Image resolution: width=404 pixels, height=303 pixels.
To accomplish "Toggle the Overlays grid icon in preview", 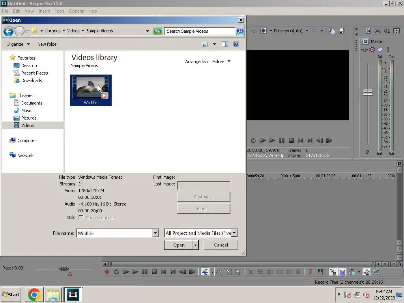I will [x=314, y=31].
